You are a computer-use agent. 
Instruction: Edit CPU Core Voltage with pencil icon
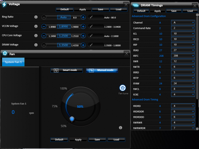pos(91,36)
